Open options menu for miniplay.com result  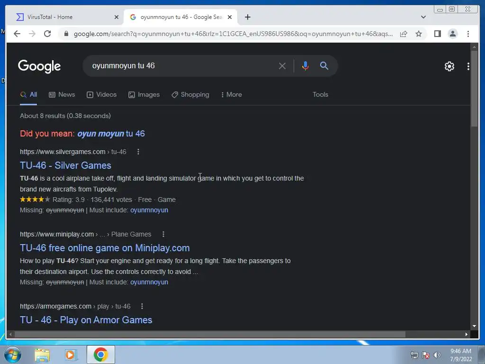pyautogui.click(x=163, y=234)
